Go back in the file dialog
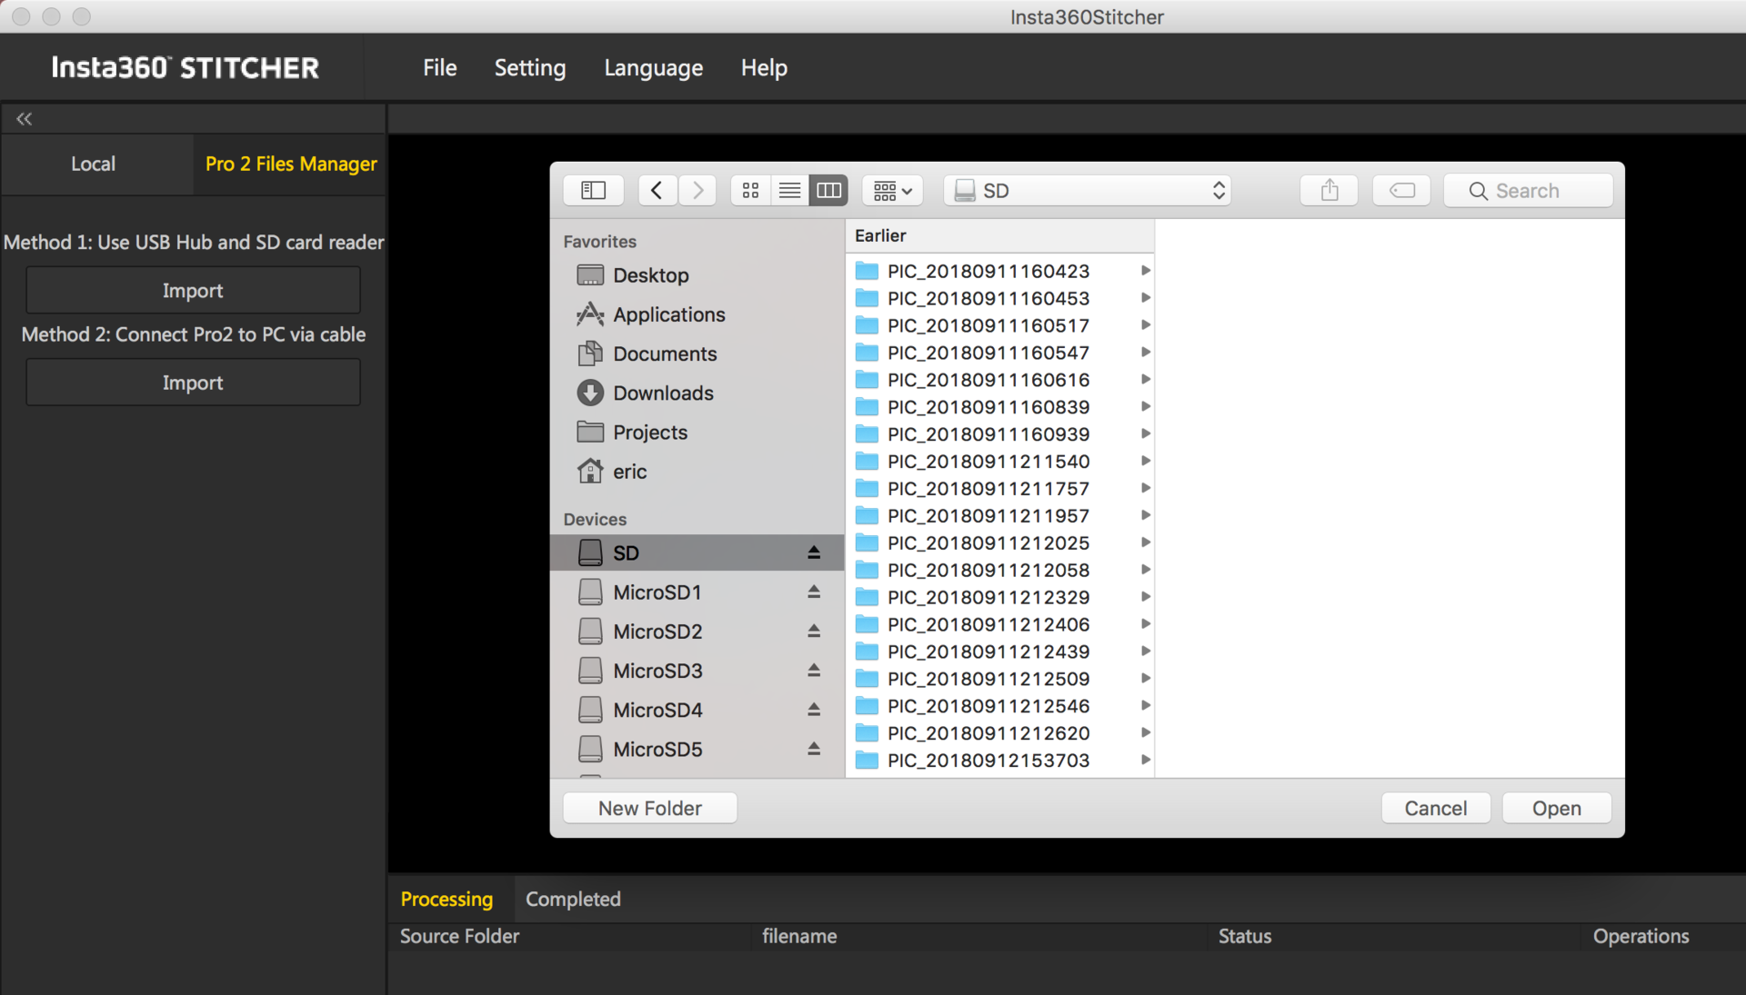Screen dimensions: 1746x995 pyautogui.click(x=657, y=191)
